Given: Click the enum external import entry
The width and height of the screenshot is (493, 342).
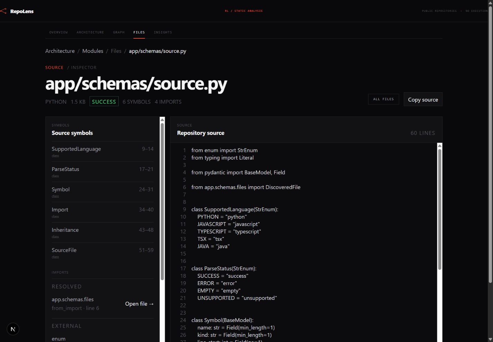Looking at the screenshot, I should [58, 339].
